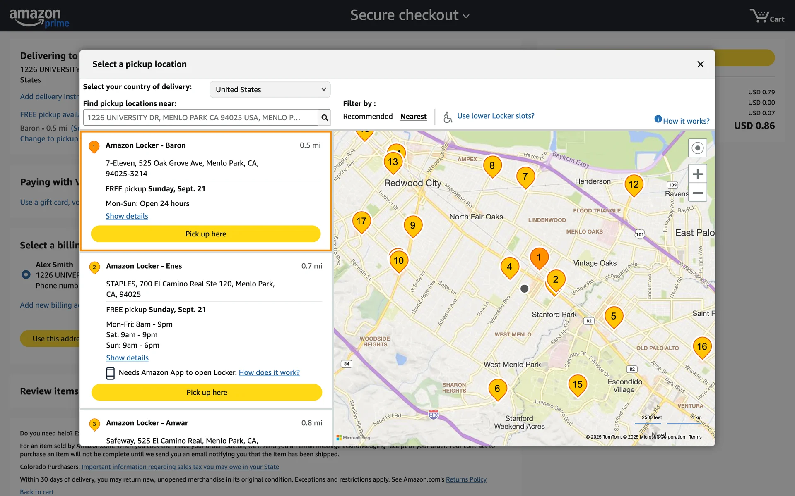Click the How it works info icon
Screen dimensions: 795x496
coord(658,119)
